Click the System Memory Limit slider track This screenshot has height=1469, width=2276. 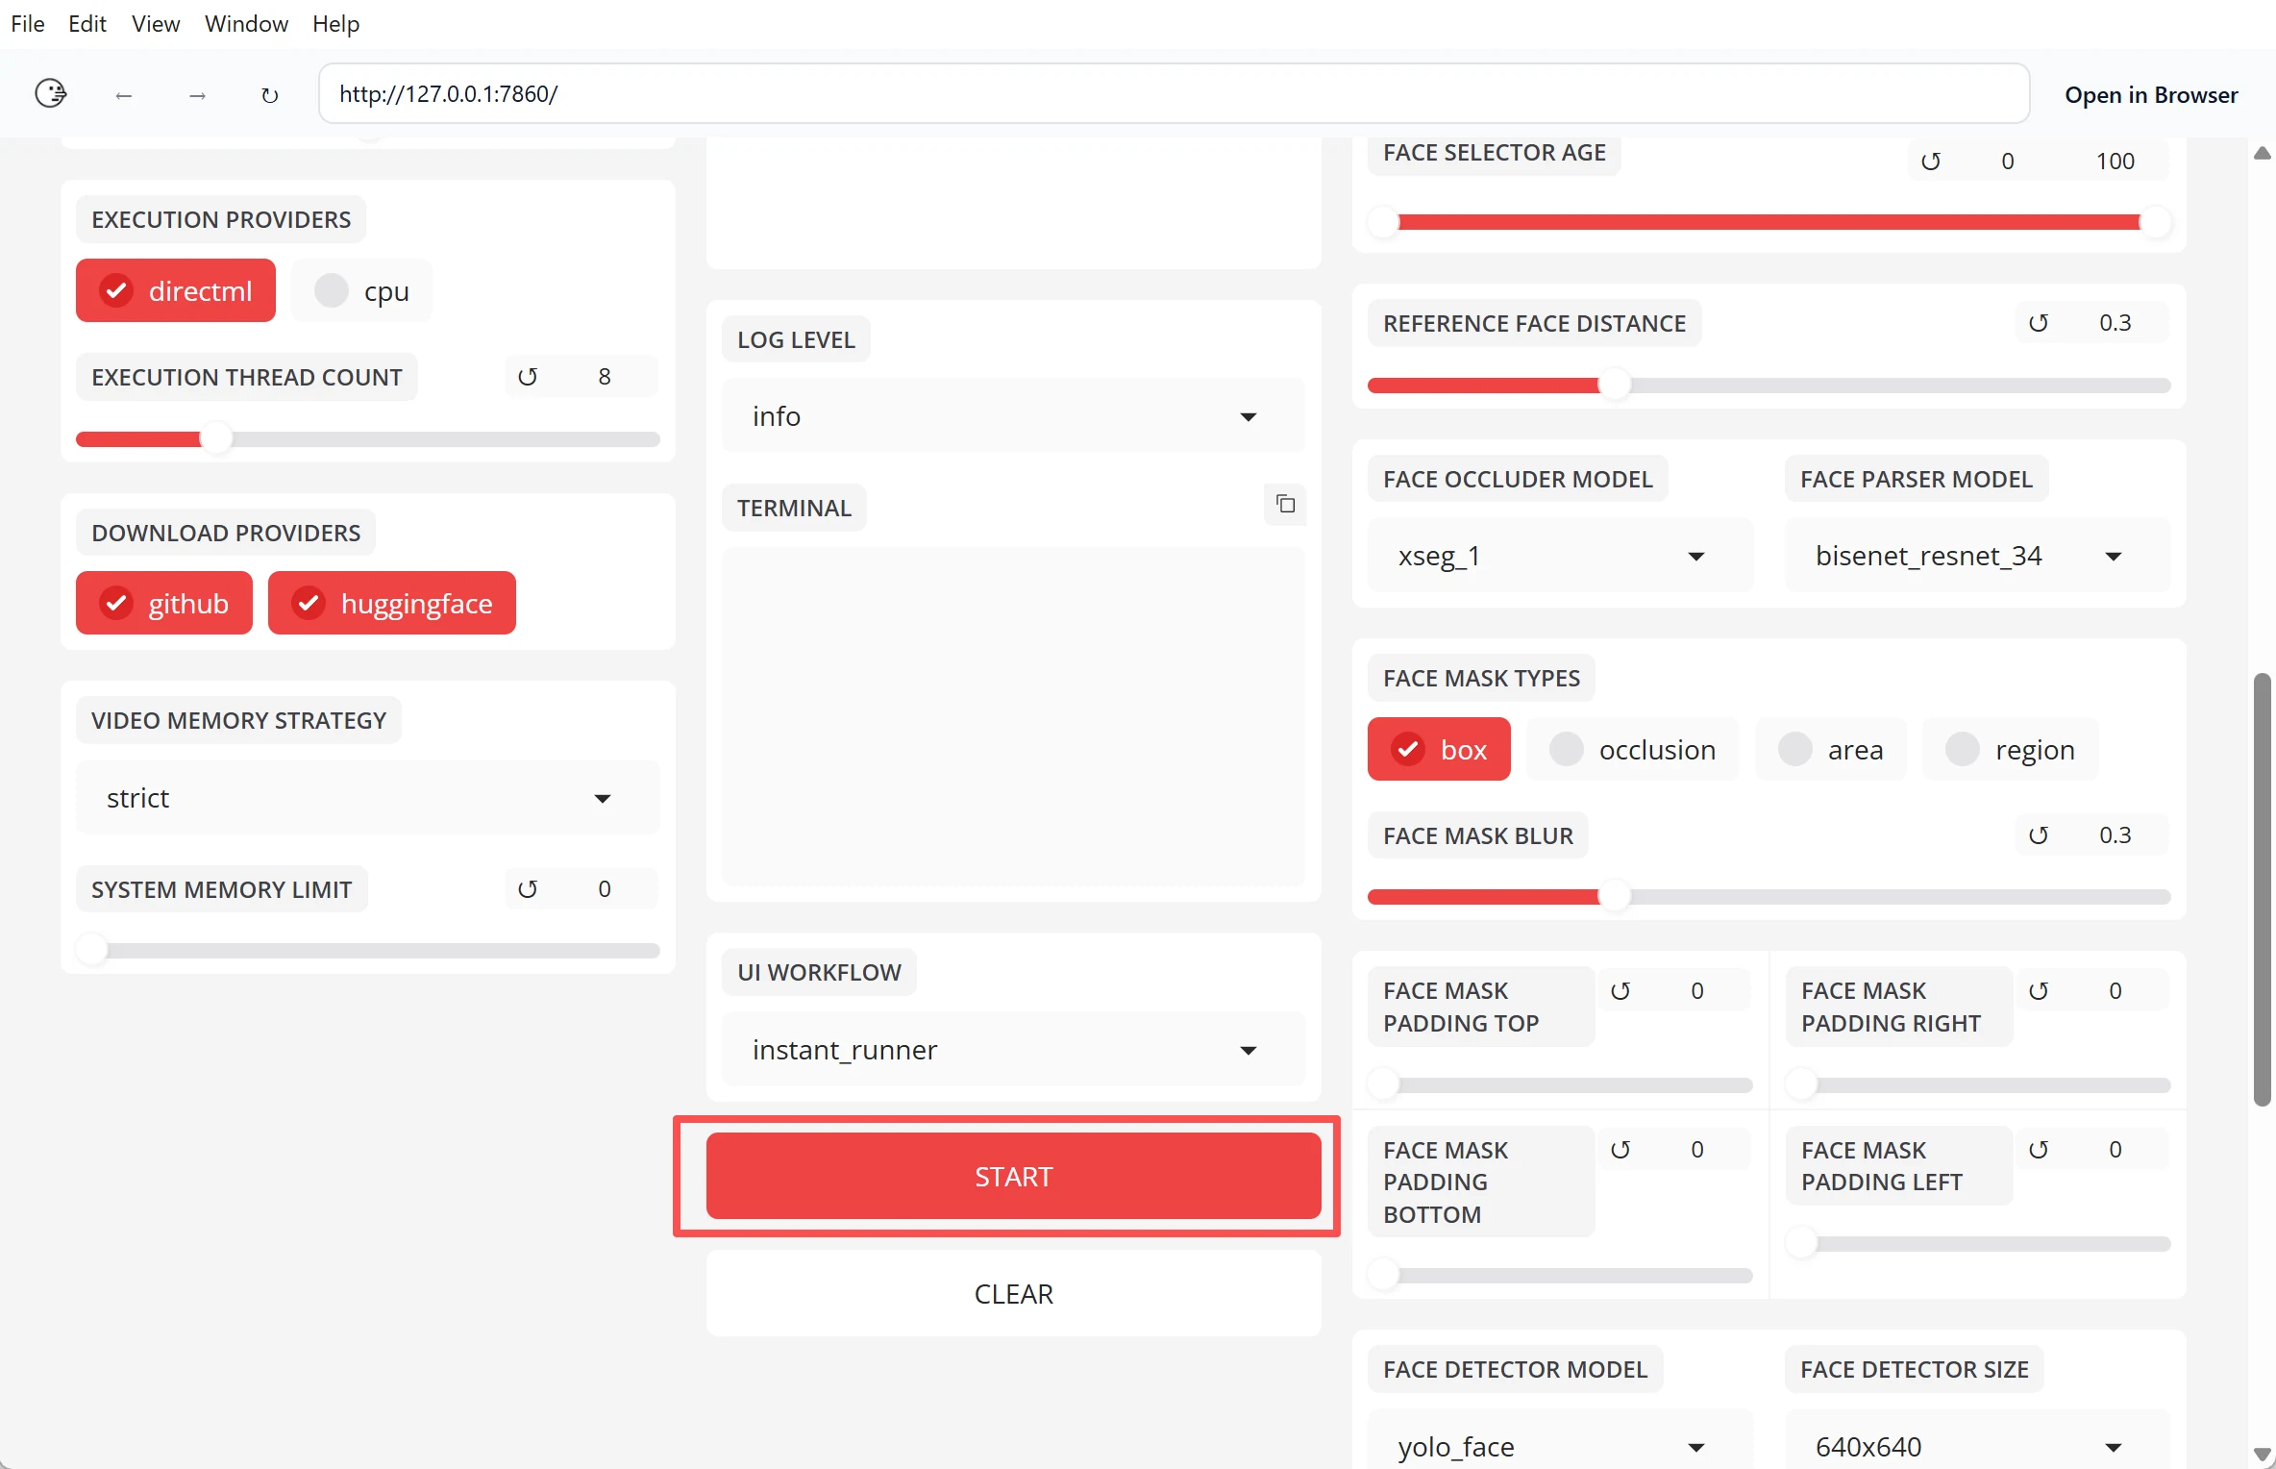[368, 951]
